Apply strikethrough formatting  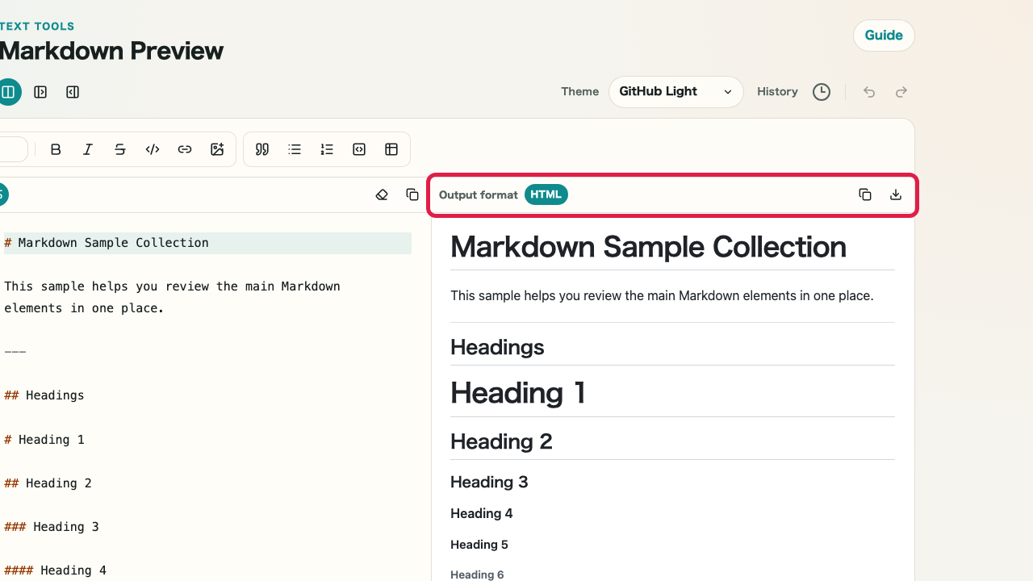[x=120, y=149]
